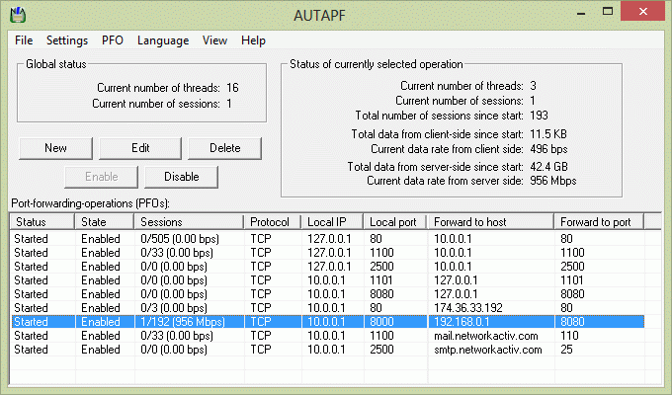Select the 127.0.0.1 row with local port 2500
The height and width of the screenshot is (395, 672).
click(328, 267)
